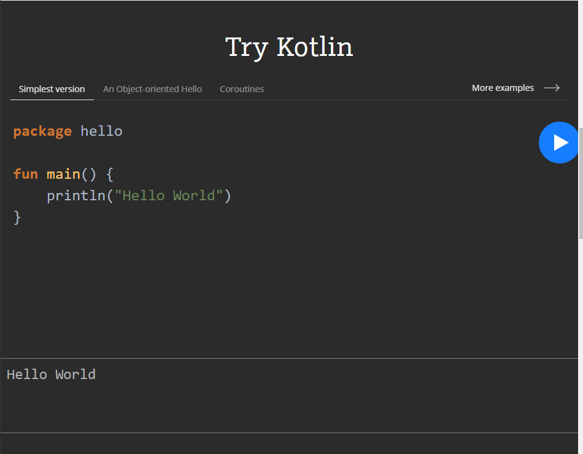Viewport: 583px width, 454px height.
Task: Open the Coroutines example tab
Action: click(242, 89)
